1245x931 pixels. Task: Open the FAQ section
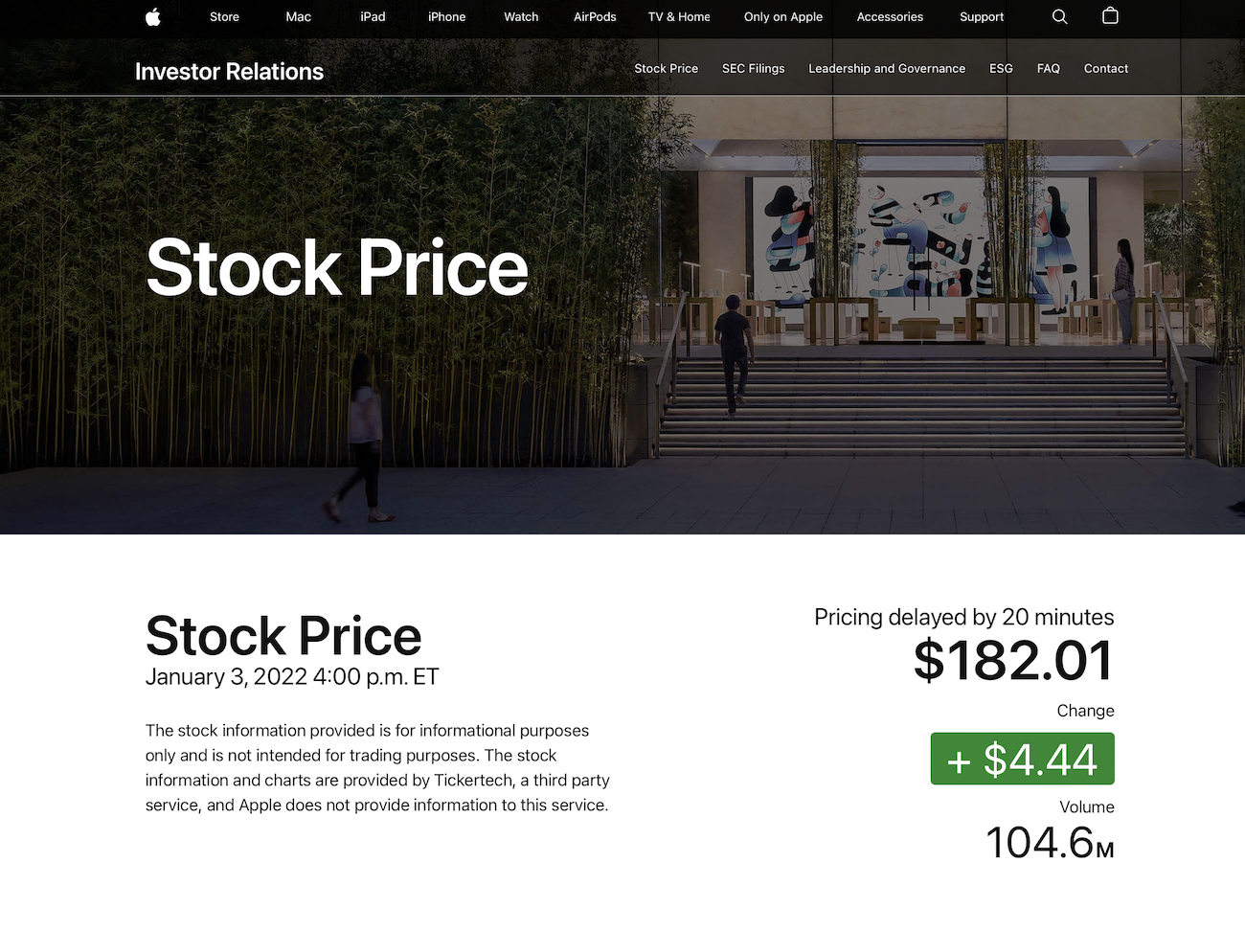[x=1049, y=68]
